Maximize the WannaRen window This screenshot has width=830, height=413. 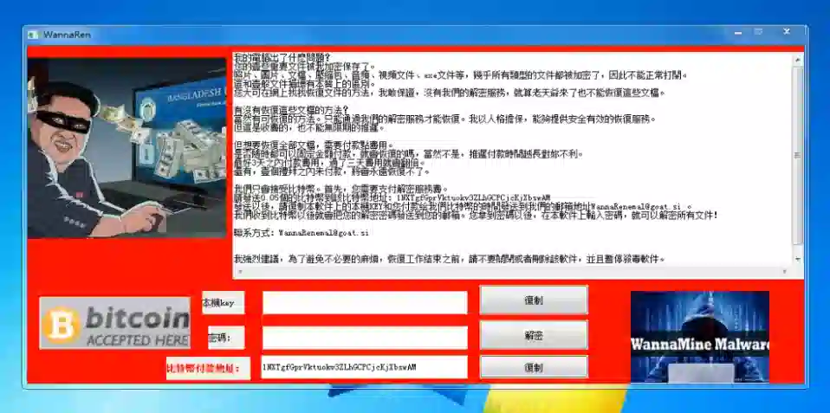759,33
